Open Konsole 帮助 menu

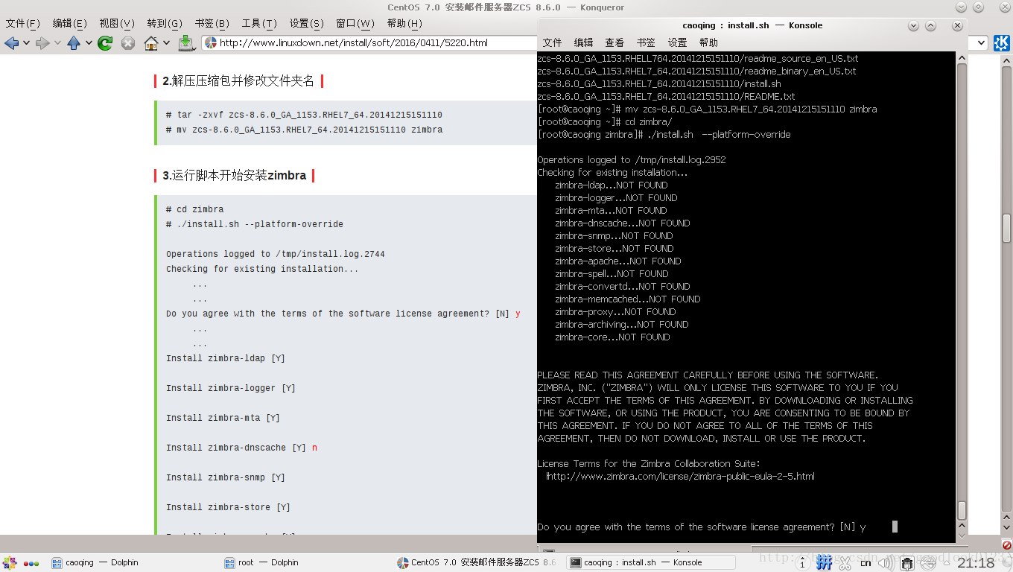(x=708, y=42)
